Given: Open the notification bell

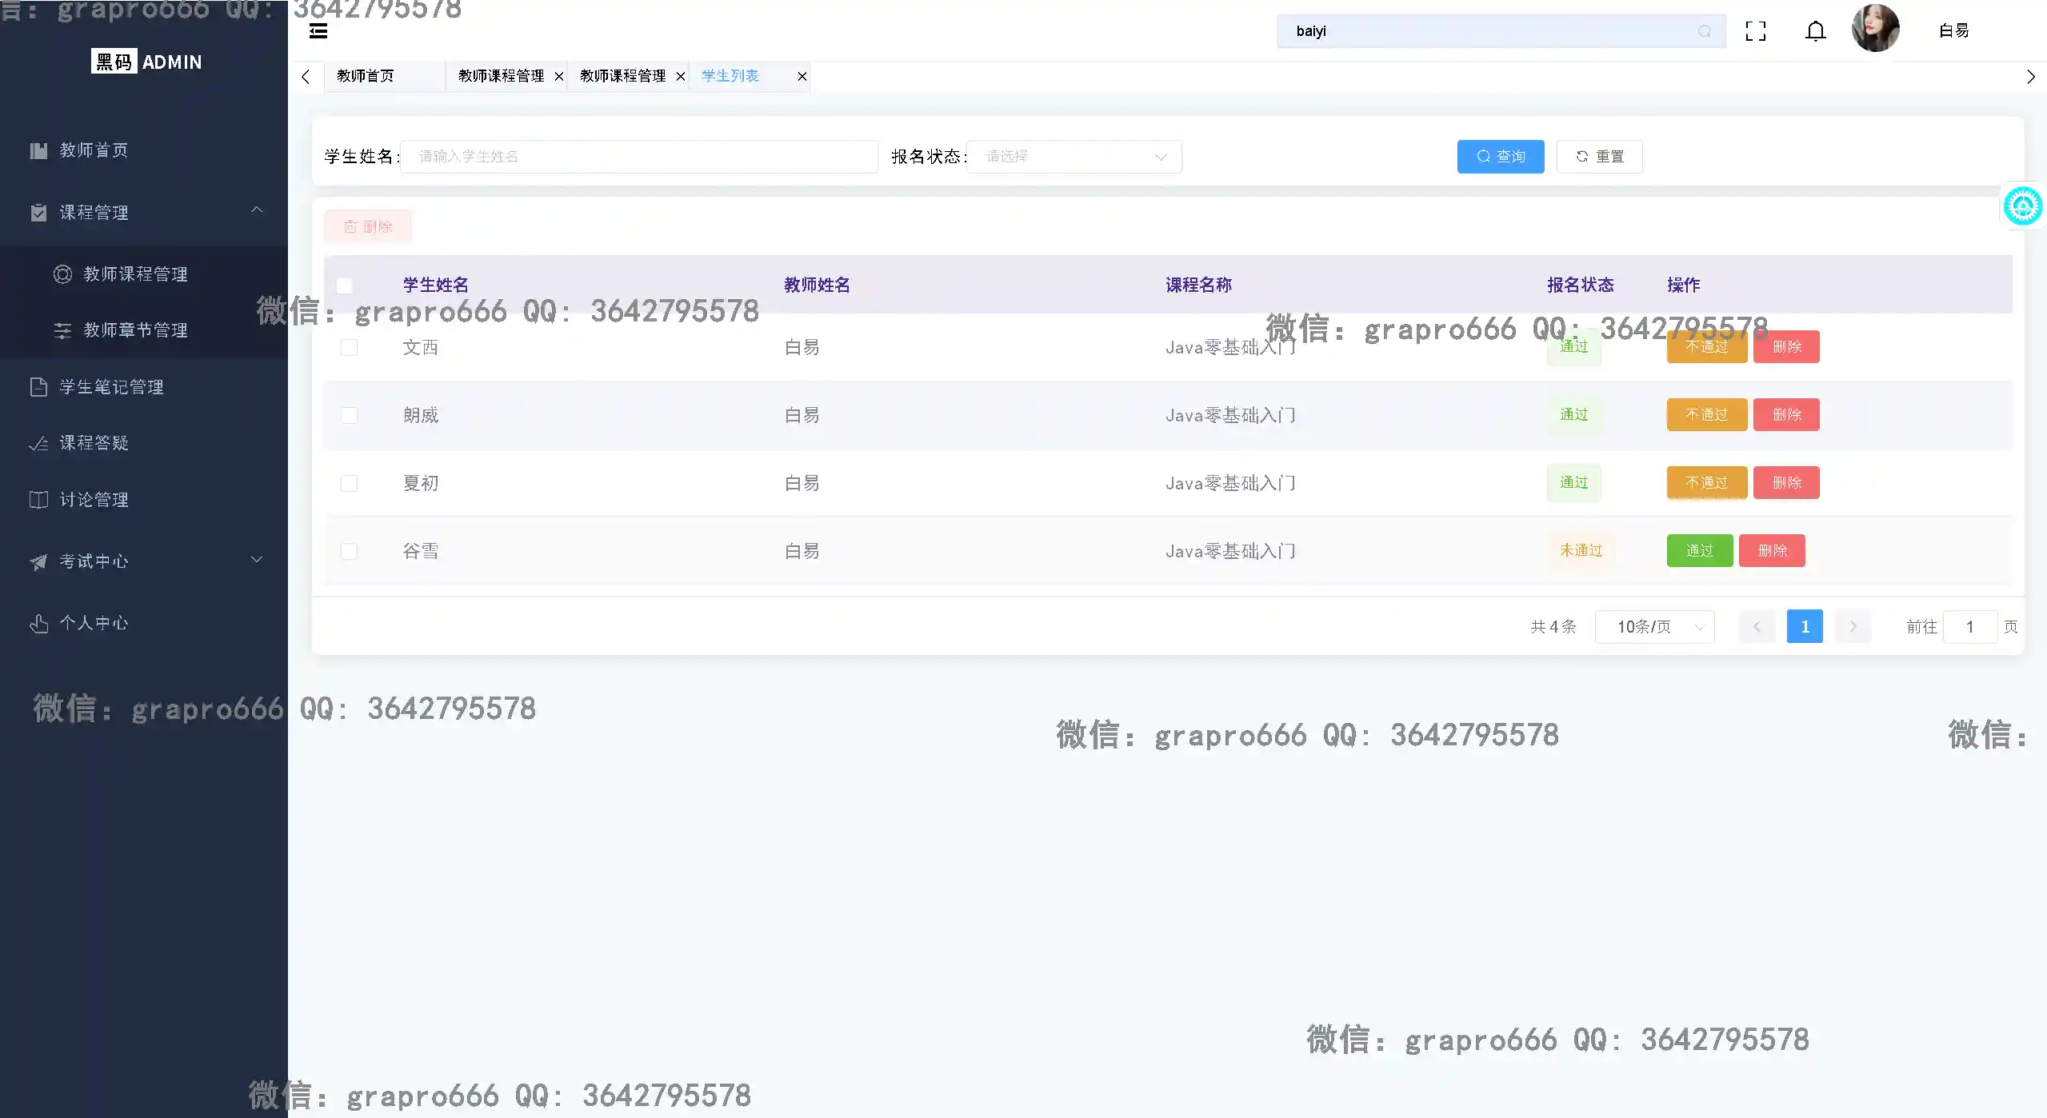Looking at the screenshot, I should pyautogui.click(x=1814, y=31).
